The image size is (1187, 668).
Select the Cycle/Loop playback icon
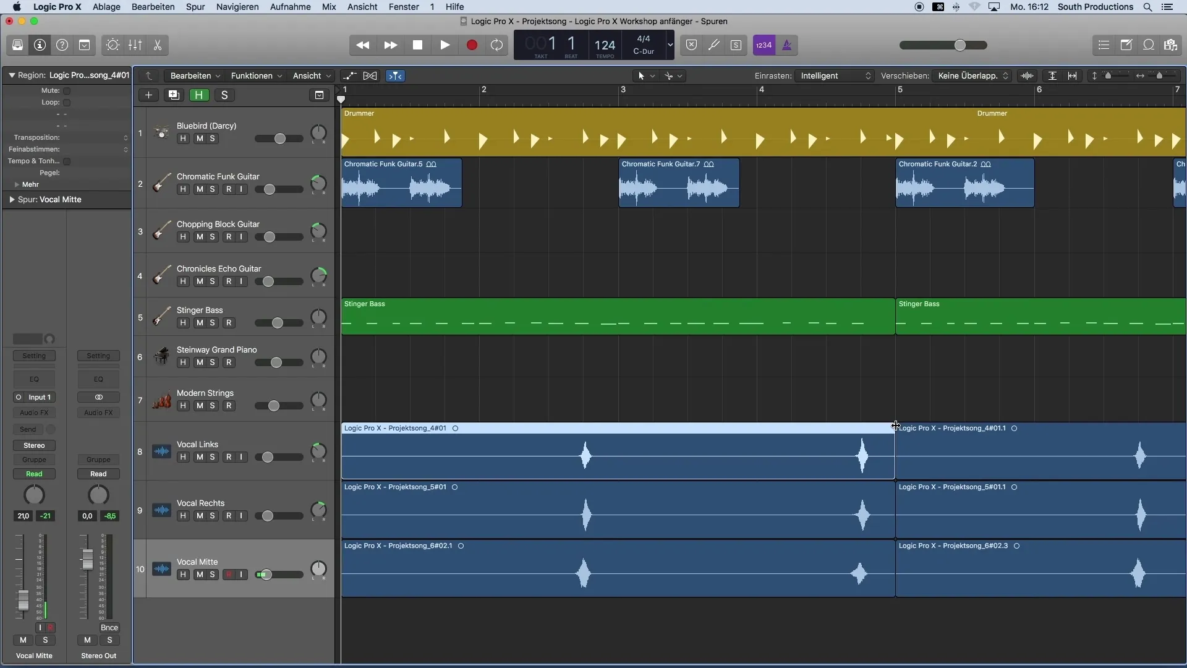point(497,45)
